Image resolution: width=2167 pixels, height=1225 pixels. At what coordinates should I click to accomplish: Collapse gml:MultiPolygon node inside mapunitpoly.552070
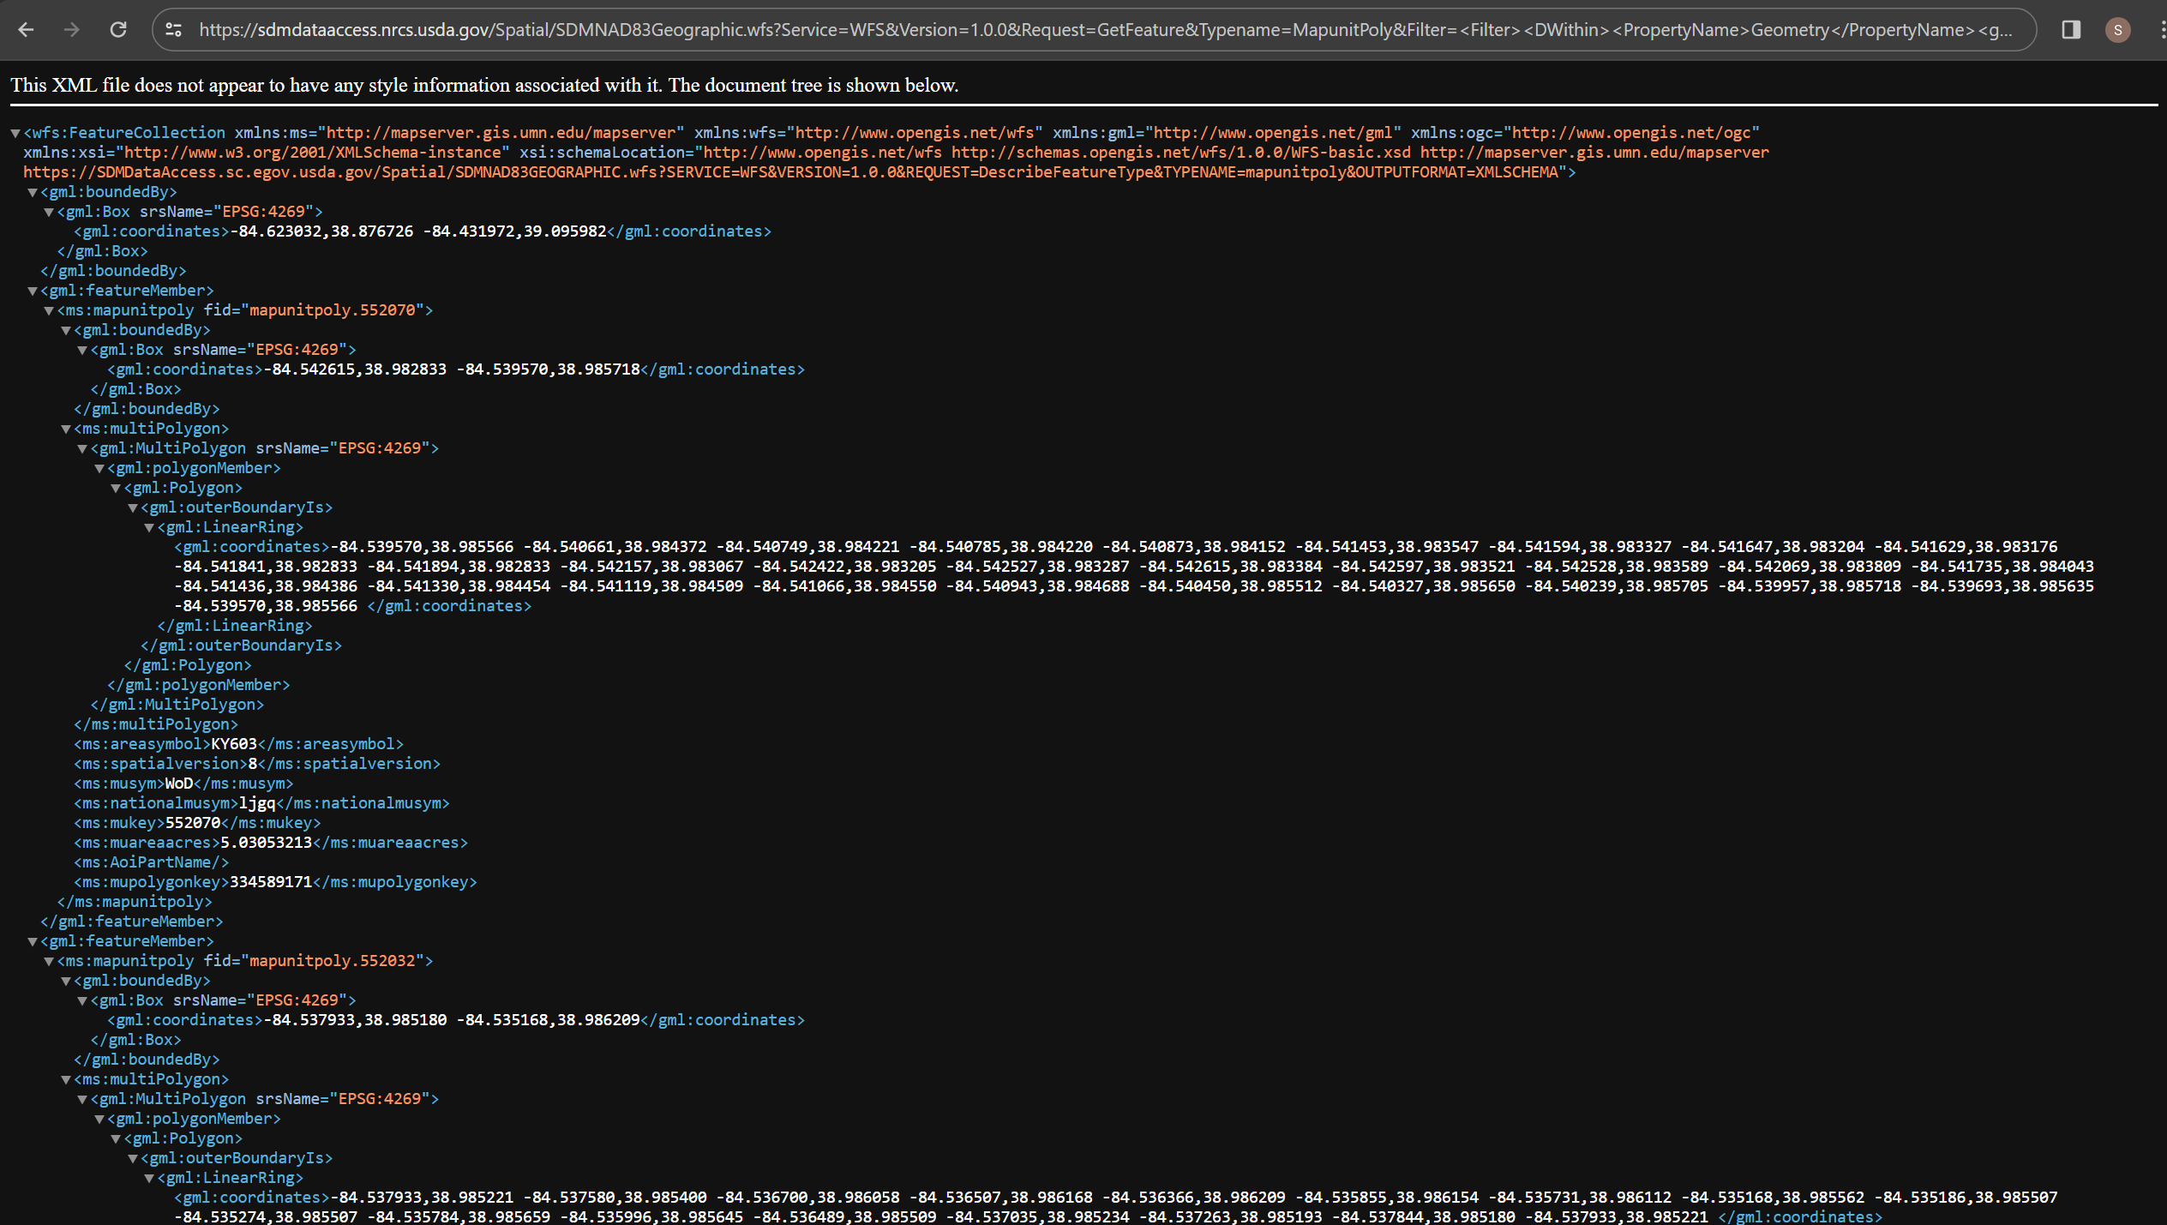tap(82, 448)
